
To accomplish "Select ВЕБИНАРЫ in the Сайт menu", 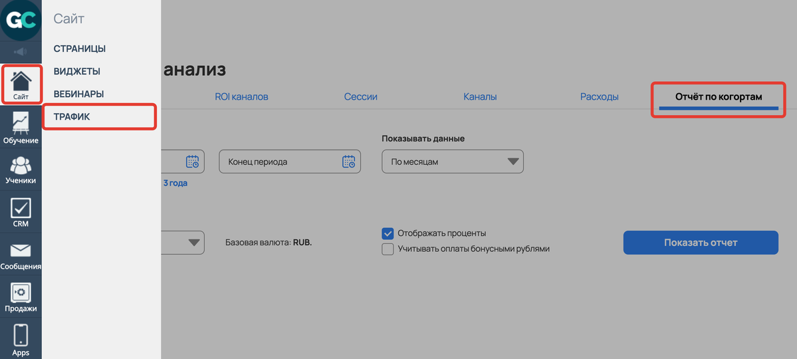I will (x=79, y=94).
